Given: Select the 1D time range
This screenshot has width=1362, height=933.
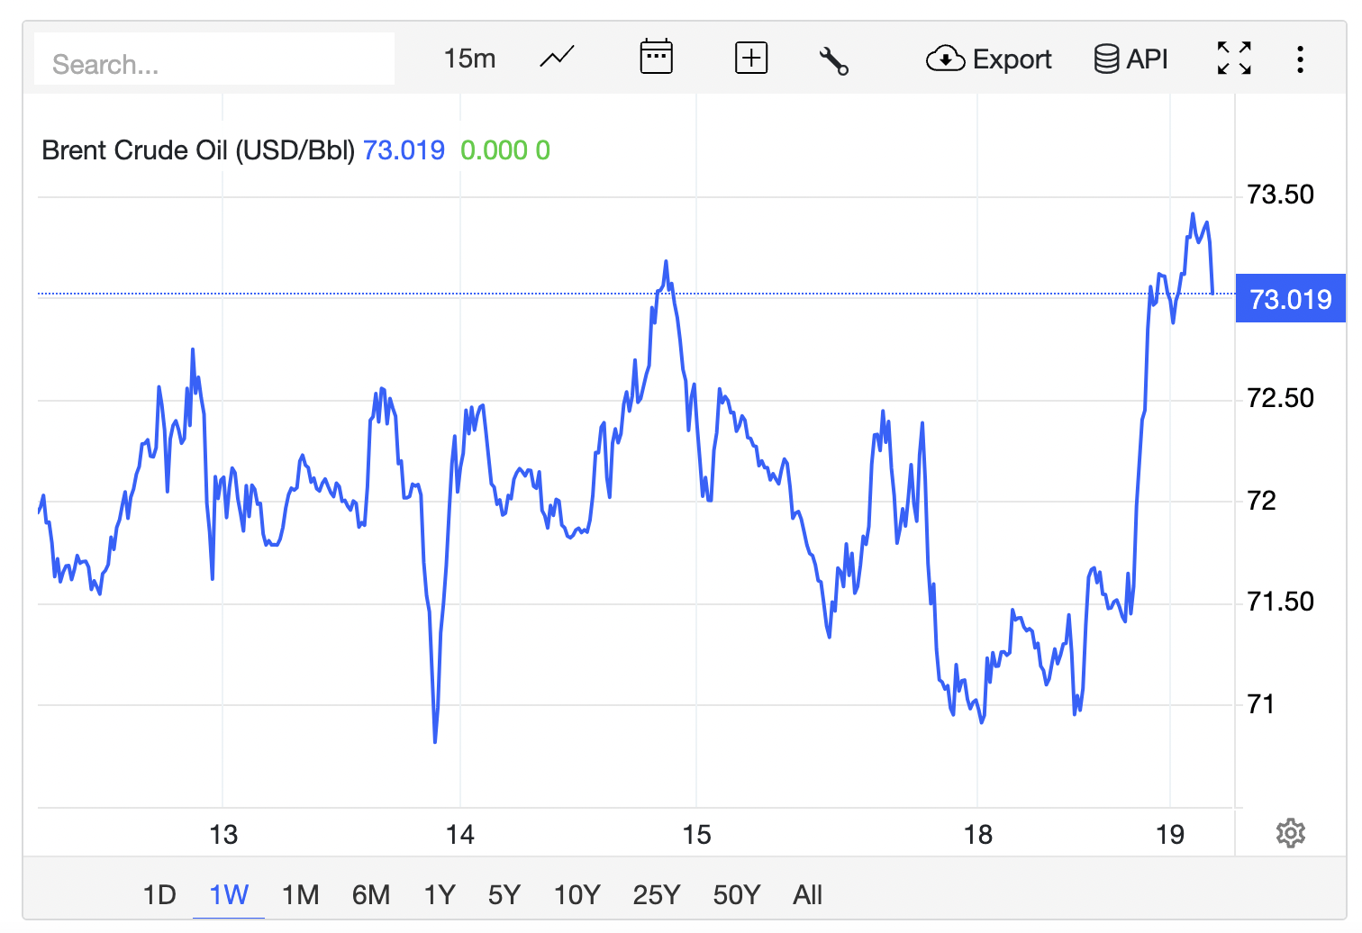Looking at the screenshot, I should tap(159, 895).
